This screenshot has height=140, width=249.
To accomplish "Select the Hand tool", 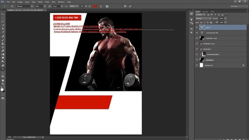I will pyautogui.click(x=3, y=80).
